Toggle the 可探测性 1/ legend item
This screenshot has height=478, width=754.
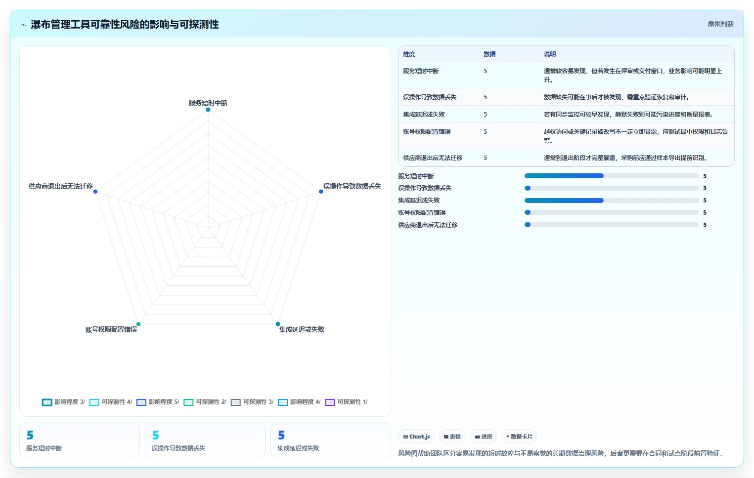click(347, 402)
